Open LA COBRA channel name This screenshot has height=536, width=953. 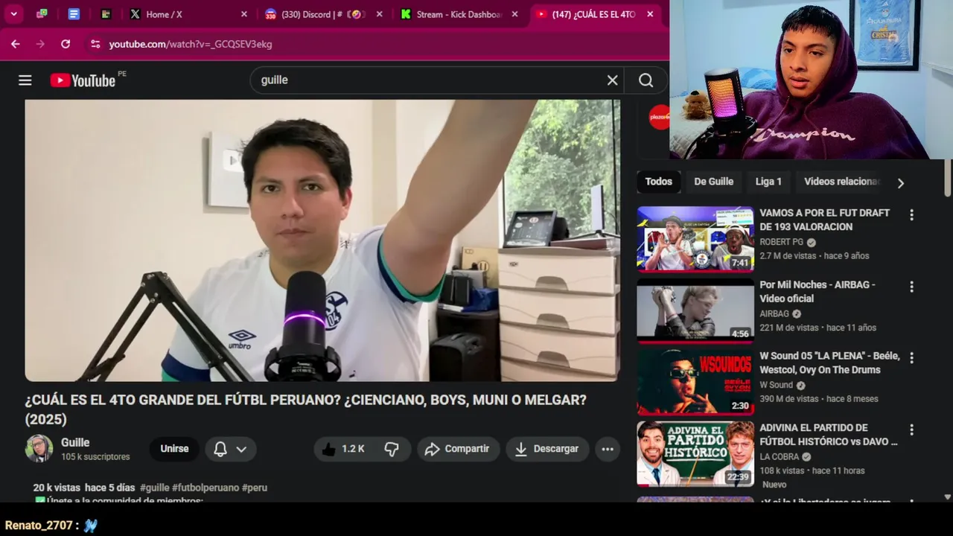pyautogui.click(x=779, y=456)
